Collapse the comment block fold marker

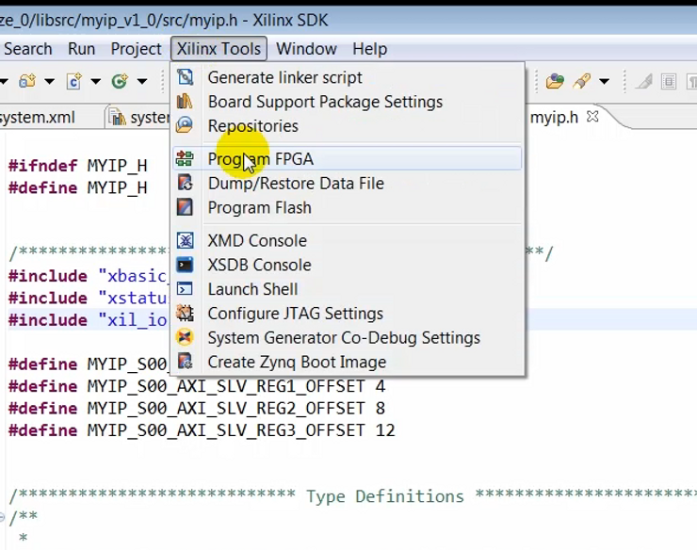click(2, 517)
